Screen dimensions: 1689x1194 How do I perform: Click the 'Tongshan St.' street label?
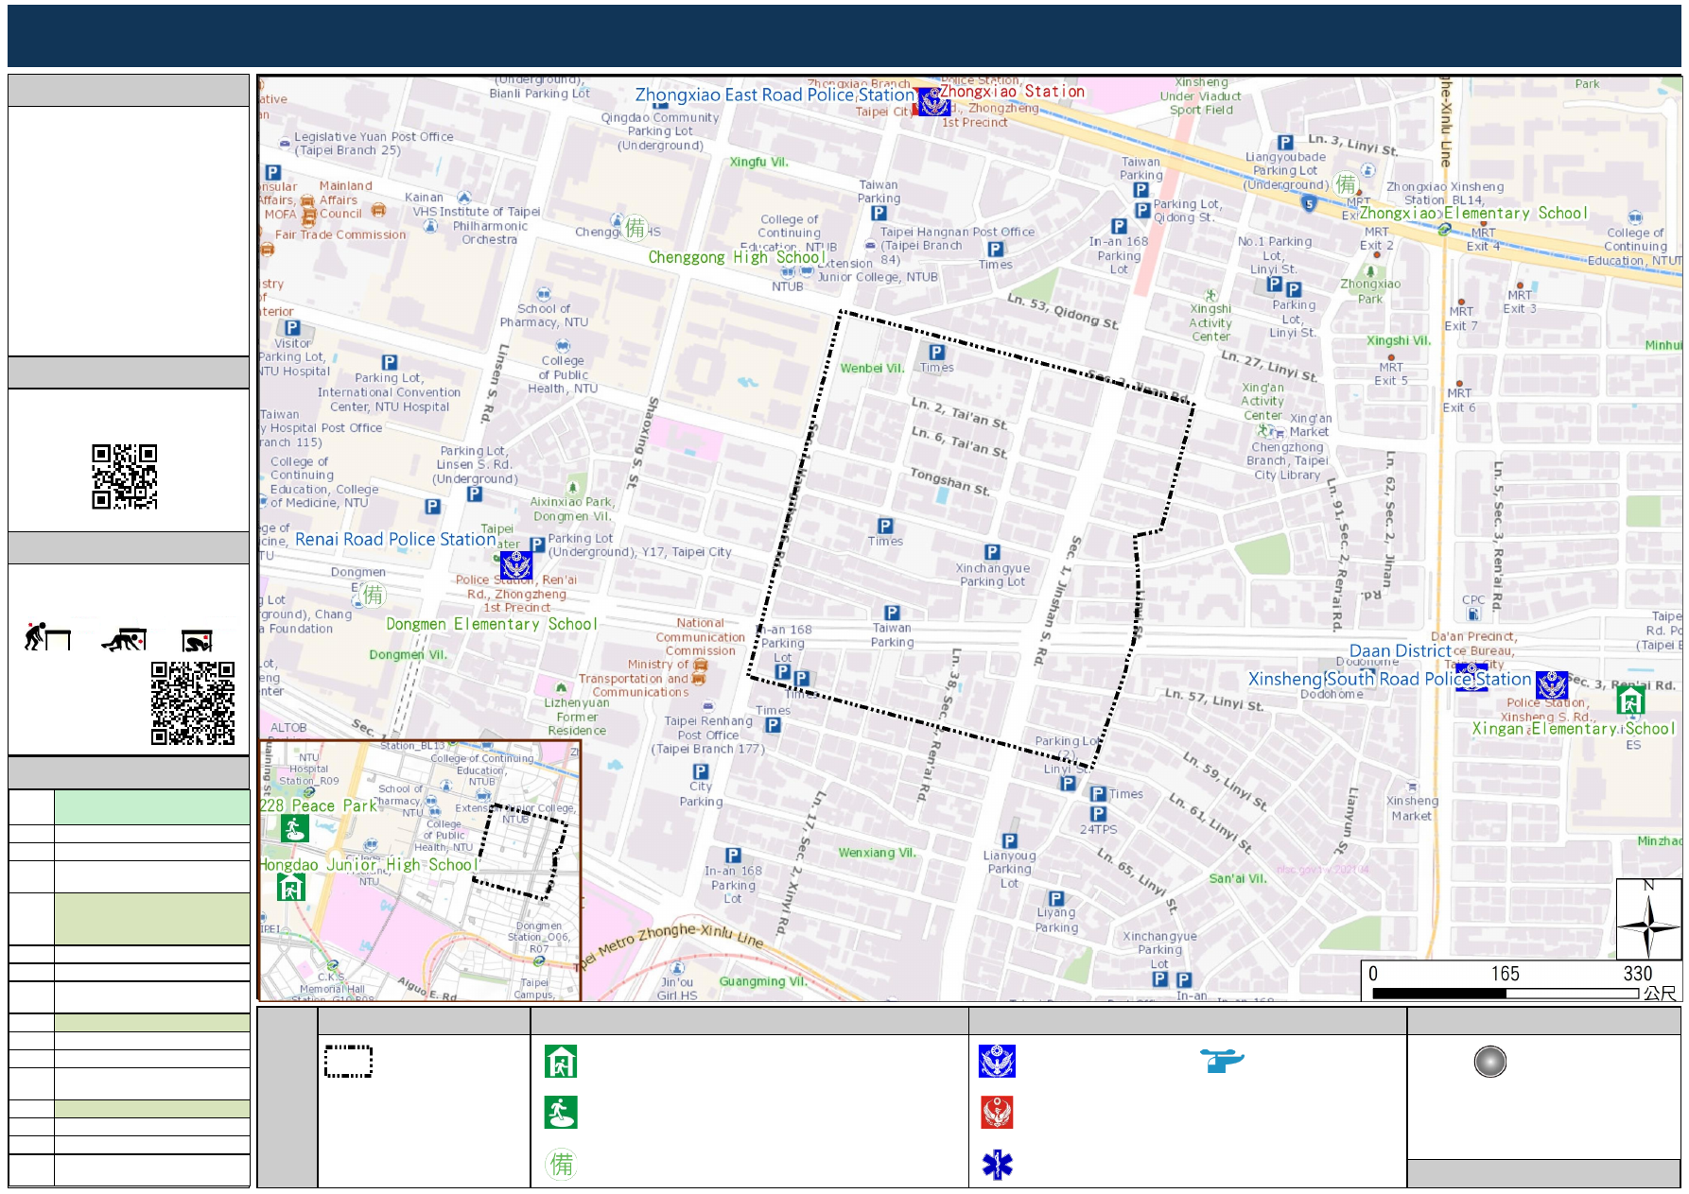949,481
